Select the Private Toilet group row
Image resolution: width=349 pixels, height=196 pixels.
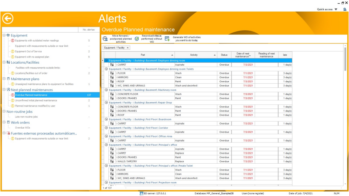(198, 166)
